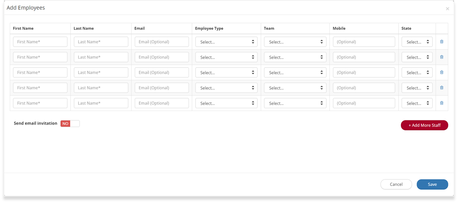458x203 pixels.
Task: Focus Email field in first row
Action: pos(162,42)
